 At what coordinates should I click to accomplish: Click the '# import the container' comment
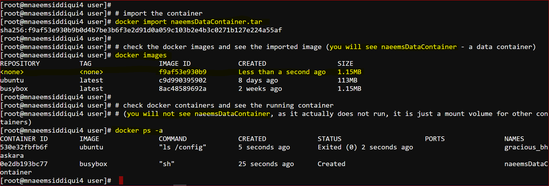click(159, 14)
